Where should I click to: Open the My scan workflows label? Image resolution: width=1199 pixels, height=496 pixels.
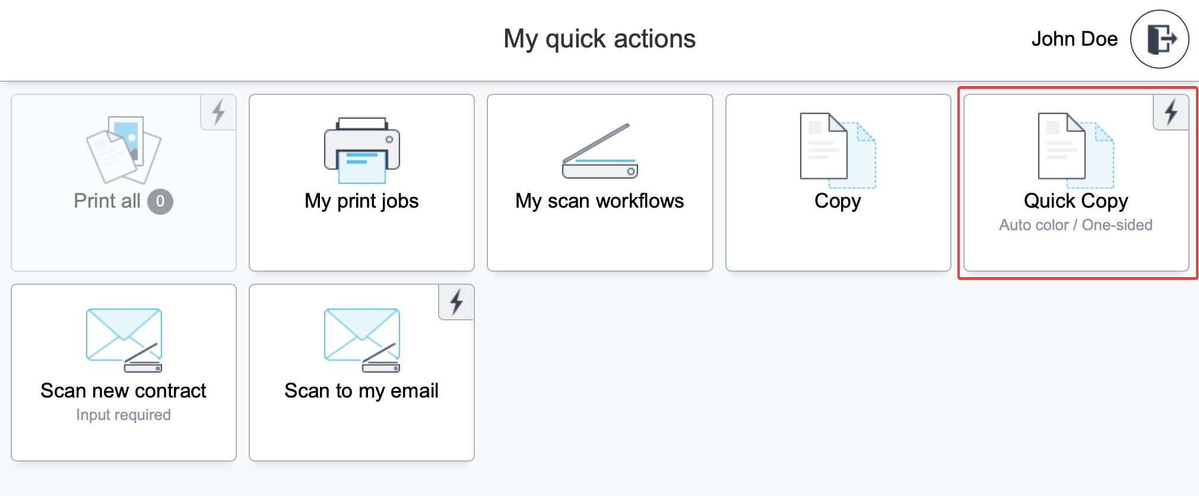click(599, 201)
